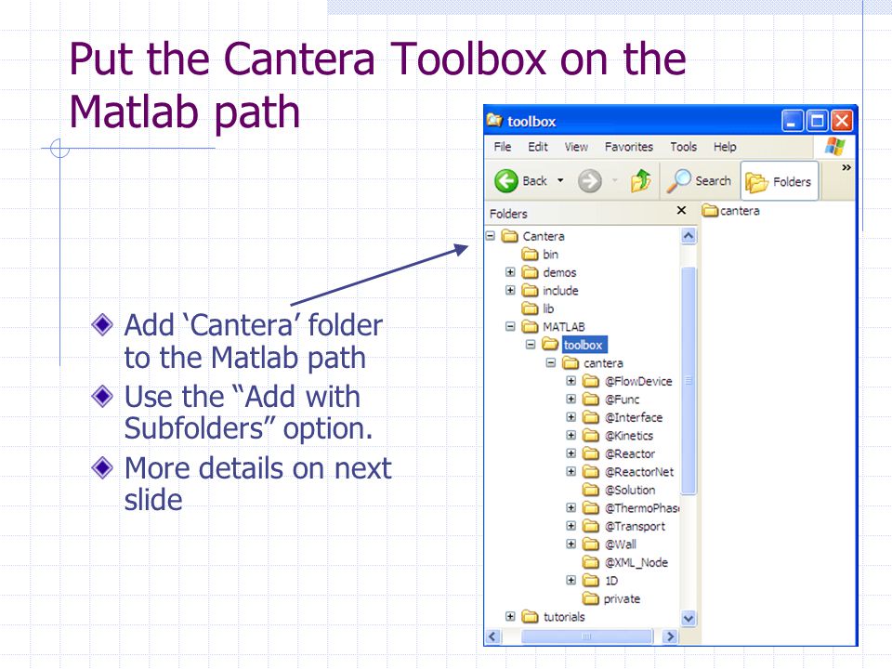This screenshot has width=892, height=669.
Task: Click the folder tree scroll-down arrow
Action: pos(689,619)
